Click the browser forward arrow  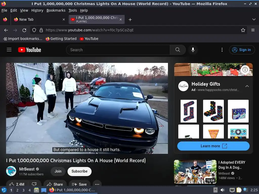(15, 30)
